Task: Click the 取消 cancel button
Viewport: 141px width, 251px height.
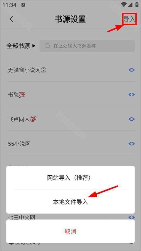Action: [70, 232]
